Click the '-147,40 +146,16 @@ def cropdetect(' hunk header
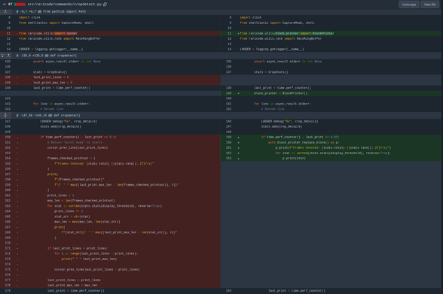The image size is (443, 294). [48, 115]
